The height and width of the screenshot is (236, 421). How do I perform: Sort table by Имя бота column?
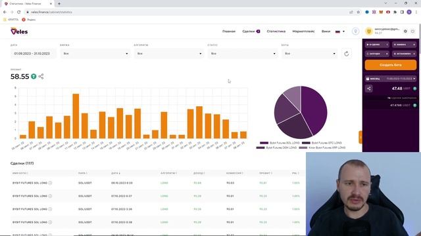point(20,173)
